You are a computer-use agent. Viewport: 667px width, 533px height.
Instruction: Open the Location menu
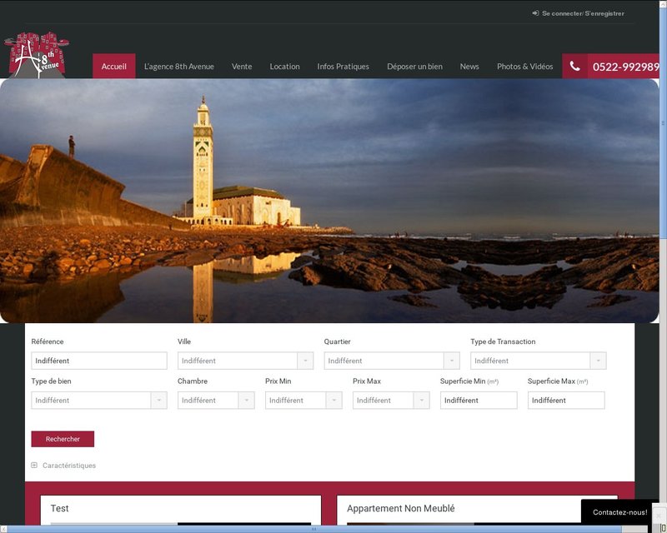284,67
